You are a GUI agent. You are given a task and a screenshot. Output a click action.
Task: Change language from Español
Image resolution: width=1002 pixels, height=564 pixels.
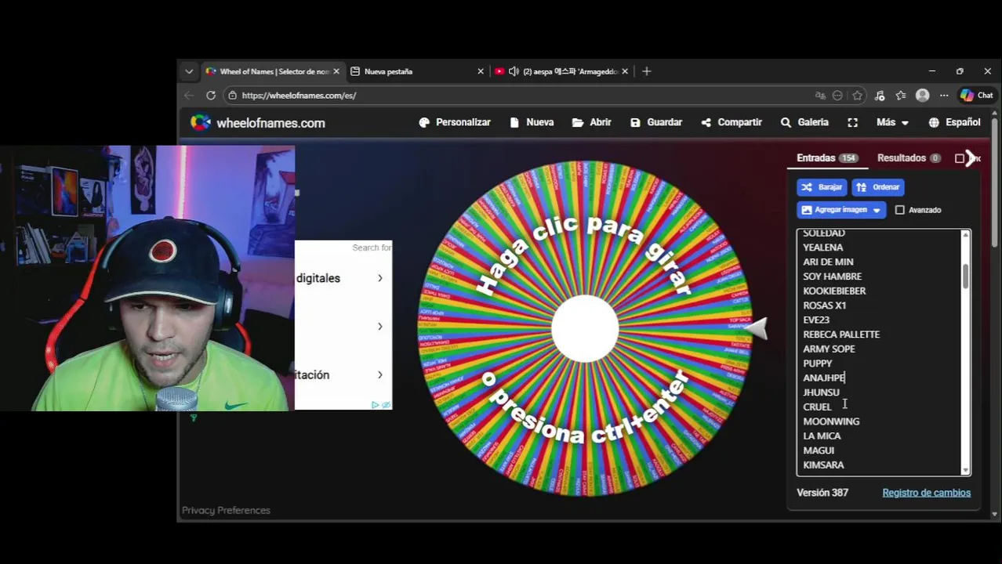954,122
